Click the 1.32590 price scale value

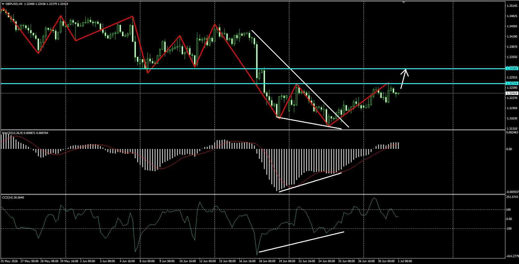(x=512, y=88)
